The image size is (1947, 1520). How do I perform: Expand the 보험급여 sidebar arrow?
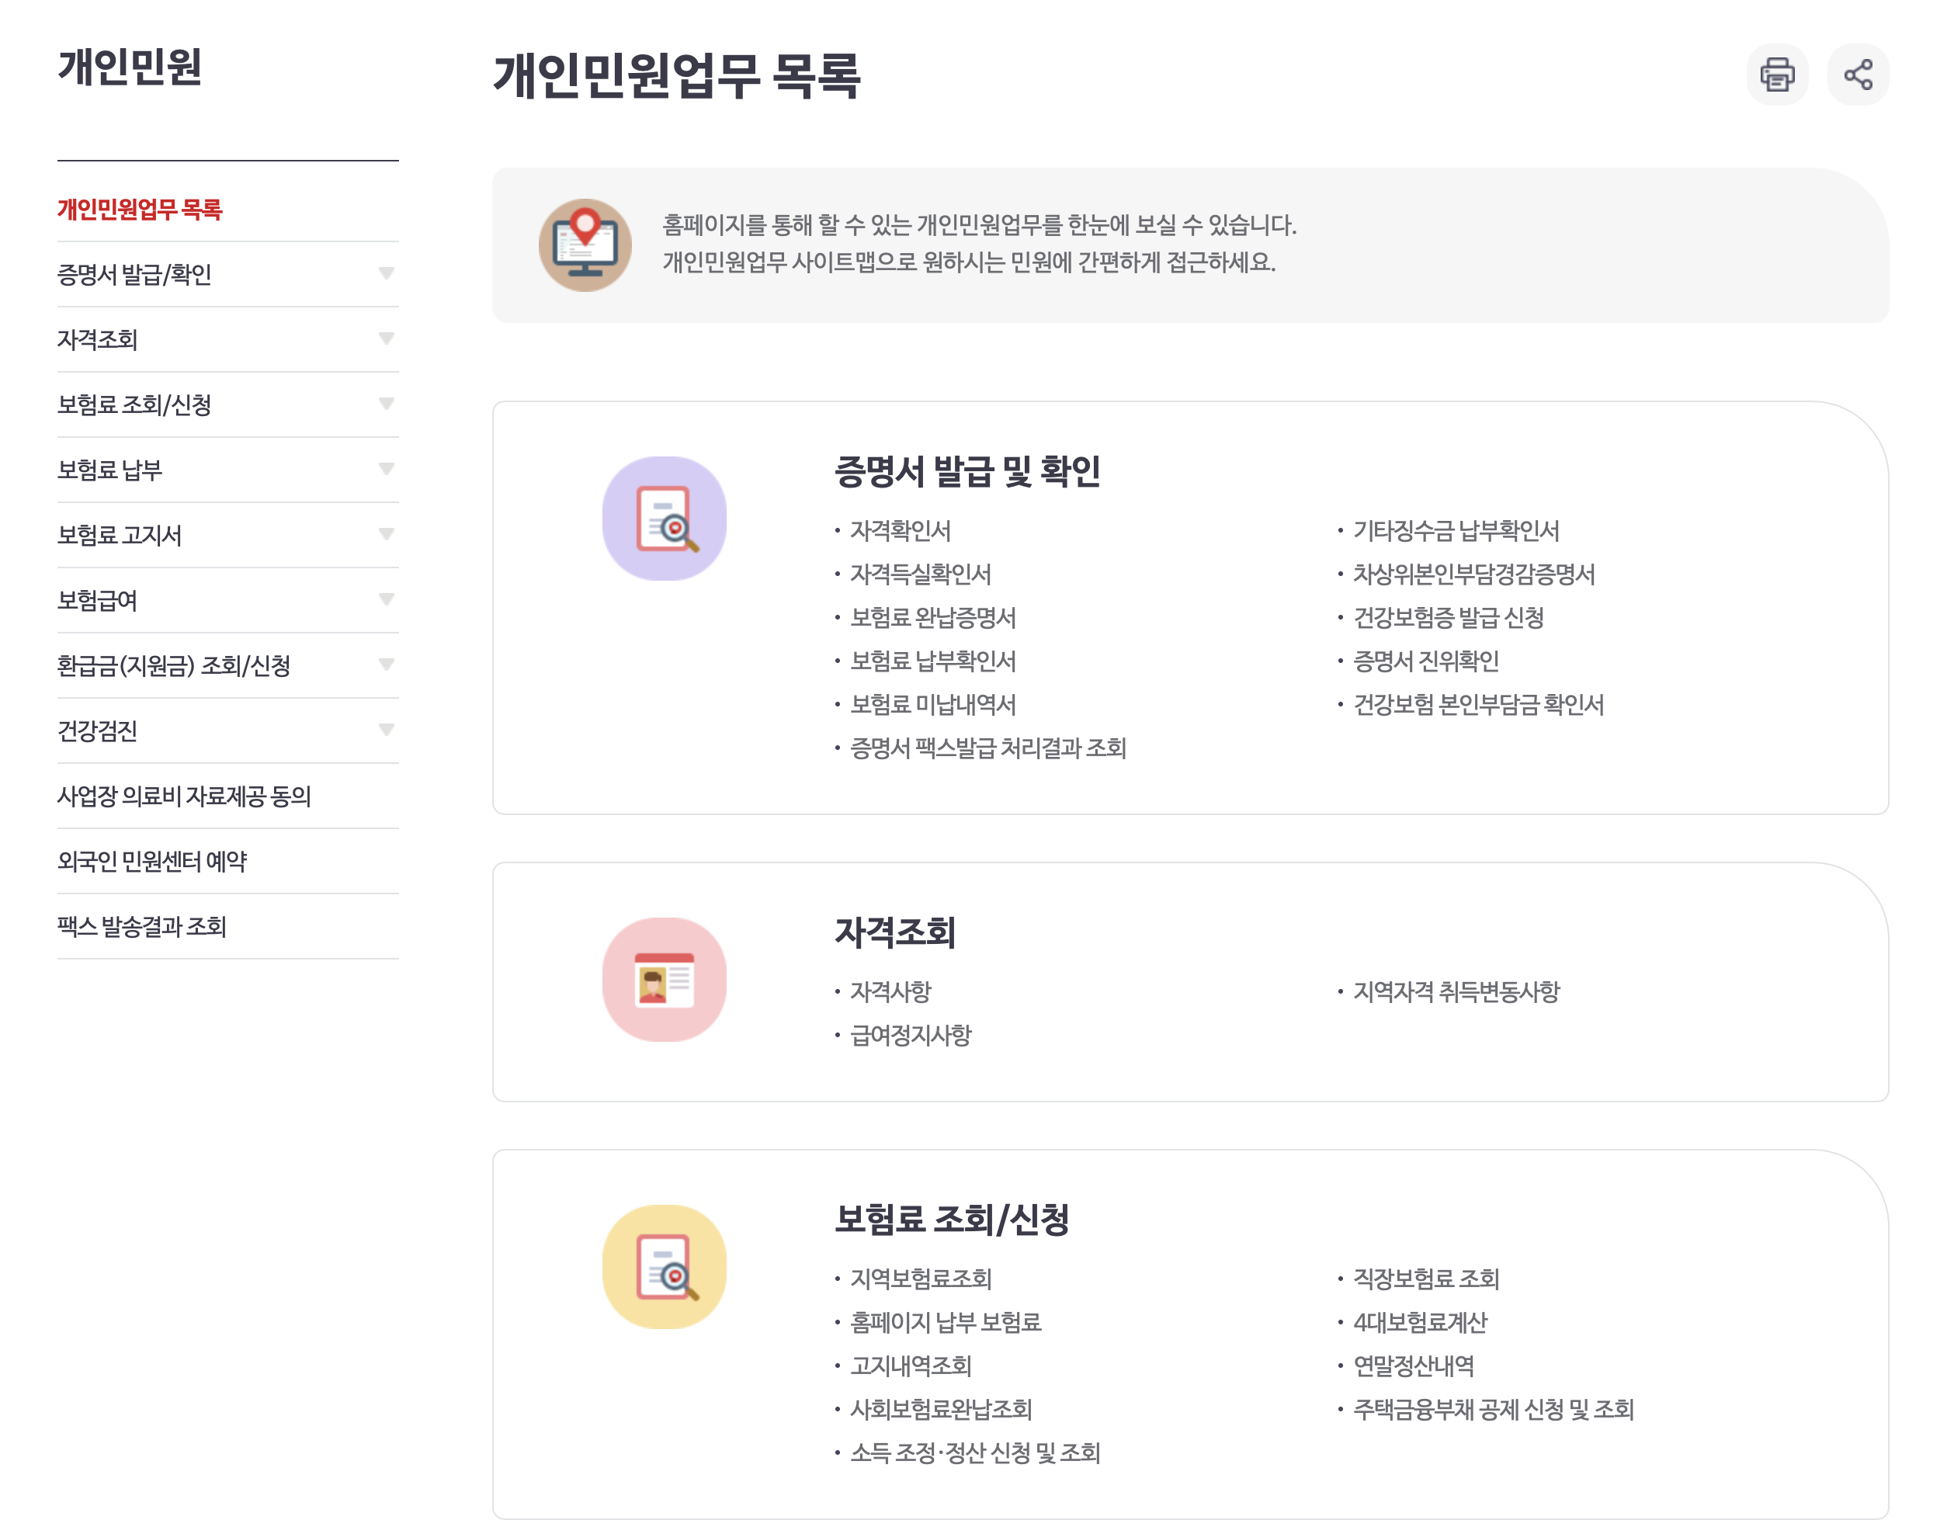point(386,600)
